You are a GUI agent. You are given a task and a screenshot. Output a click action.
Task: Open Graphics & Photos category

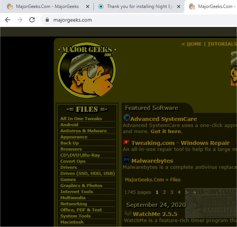click(x=81, y=186)
